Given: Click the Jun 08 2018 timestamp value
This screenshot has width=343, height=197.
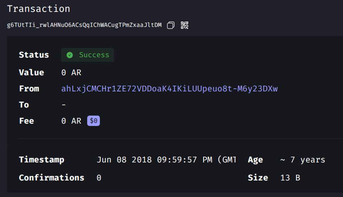Looking at the screenshot, I should coord(166,160).
